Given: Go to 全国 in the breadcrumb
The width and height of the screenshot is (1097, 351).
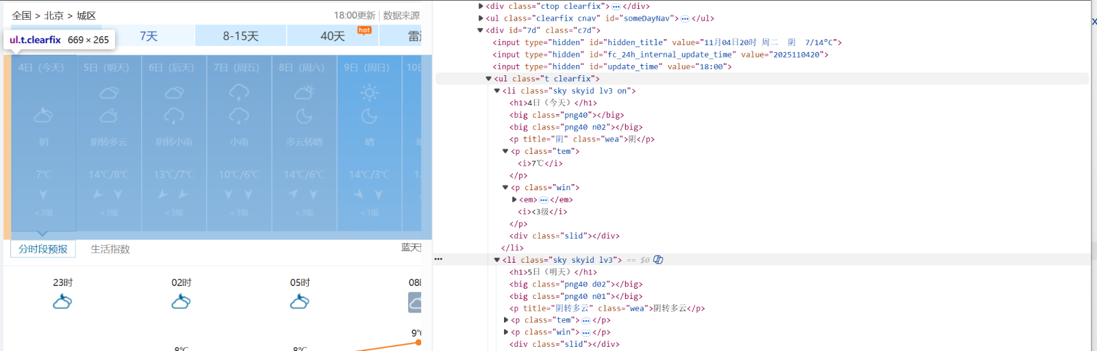Looking at the screenshot, I should (22, 15).
